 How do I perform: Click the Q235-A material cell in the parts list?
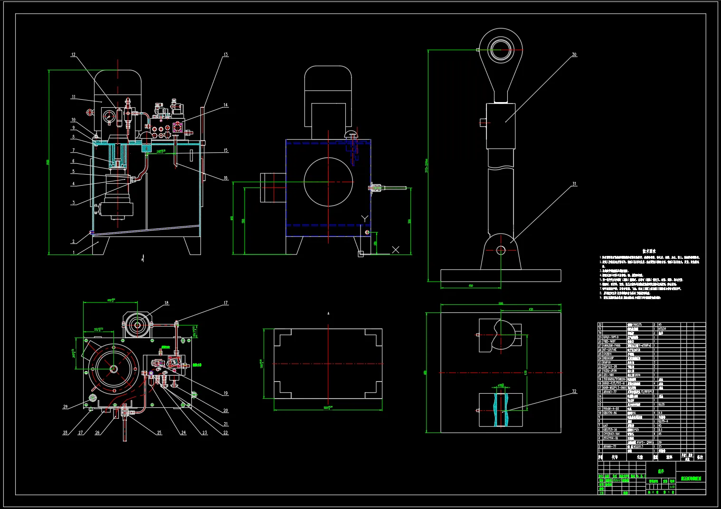663,421
